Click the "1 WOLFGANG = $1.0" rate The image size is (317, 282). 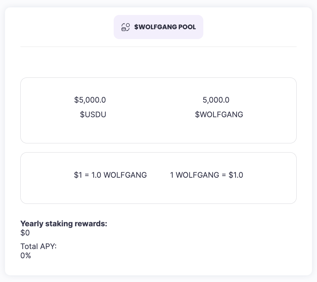pos(207,175)
